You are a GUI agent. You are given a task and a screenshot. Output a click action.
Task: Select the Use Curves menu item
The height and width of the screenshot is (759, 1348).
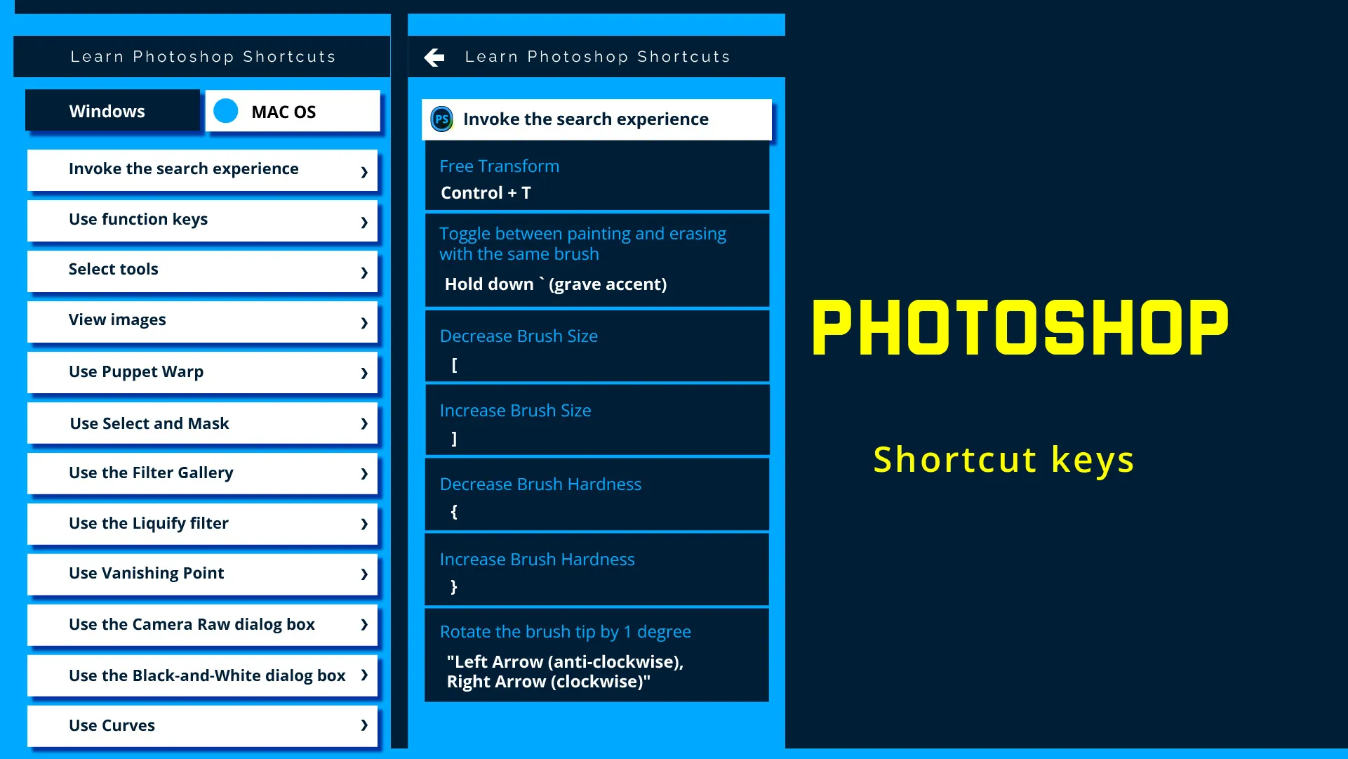(x=202, y=725)
